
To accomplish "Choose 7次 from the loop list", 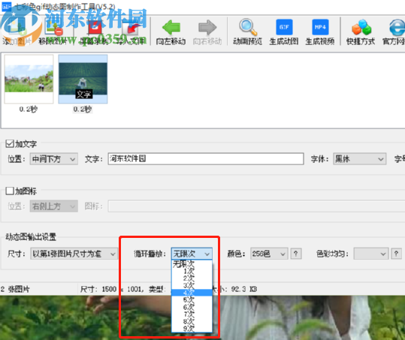I will (x=192, y=314).
